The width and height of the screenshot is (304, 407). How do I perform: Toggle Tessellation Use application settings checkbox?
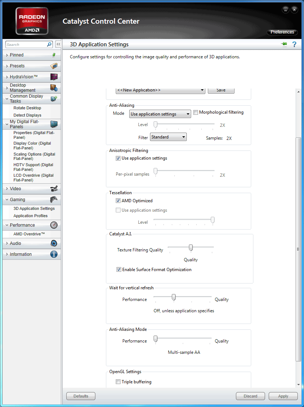coord(118,210)
